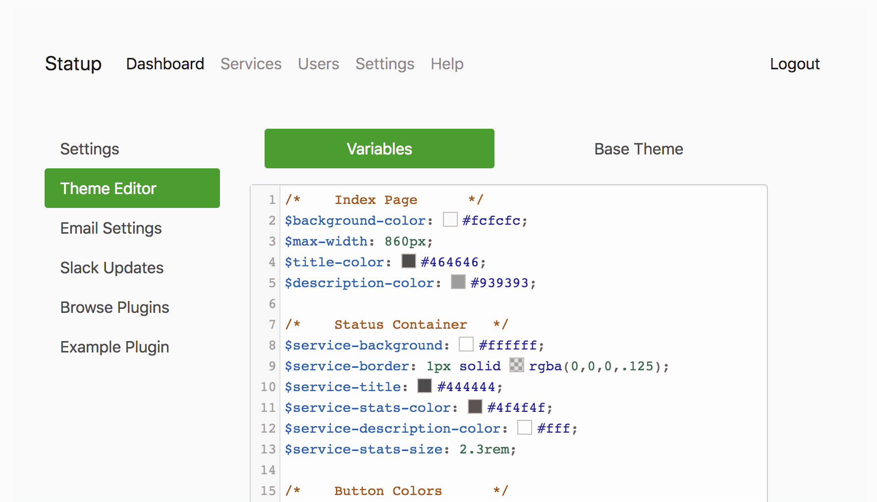Click the Help nav link
The width and height of the screenshot is (877, 502).
click(x=447, y=64)
